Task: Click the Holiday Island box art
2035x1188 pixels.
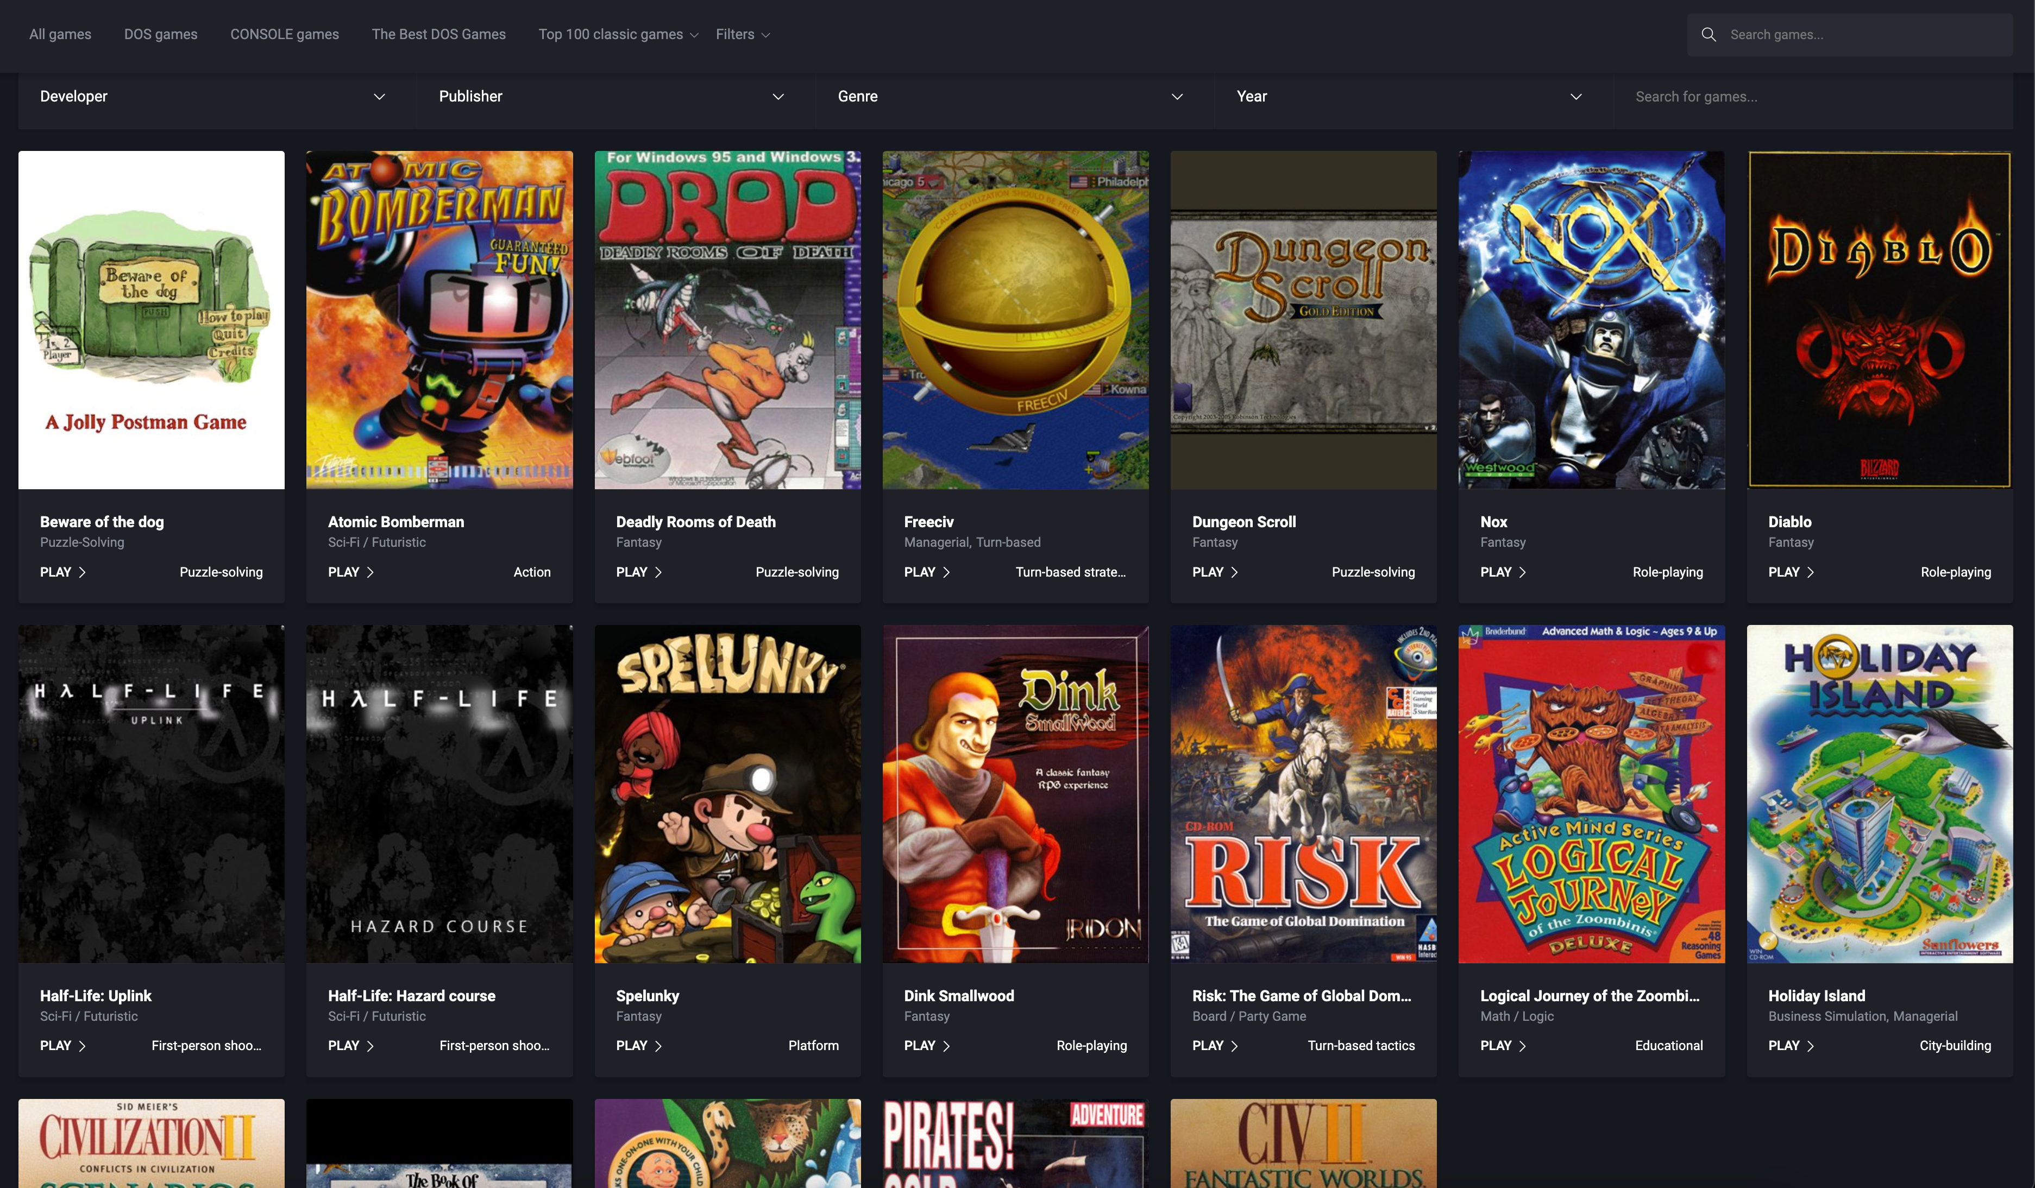Action: point(1879,793)
